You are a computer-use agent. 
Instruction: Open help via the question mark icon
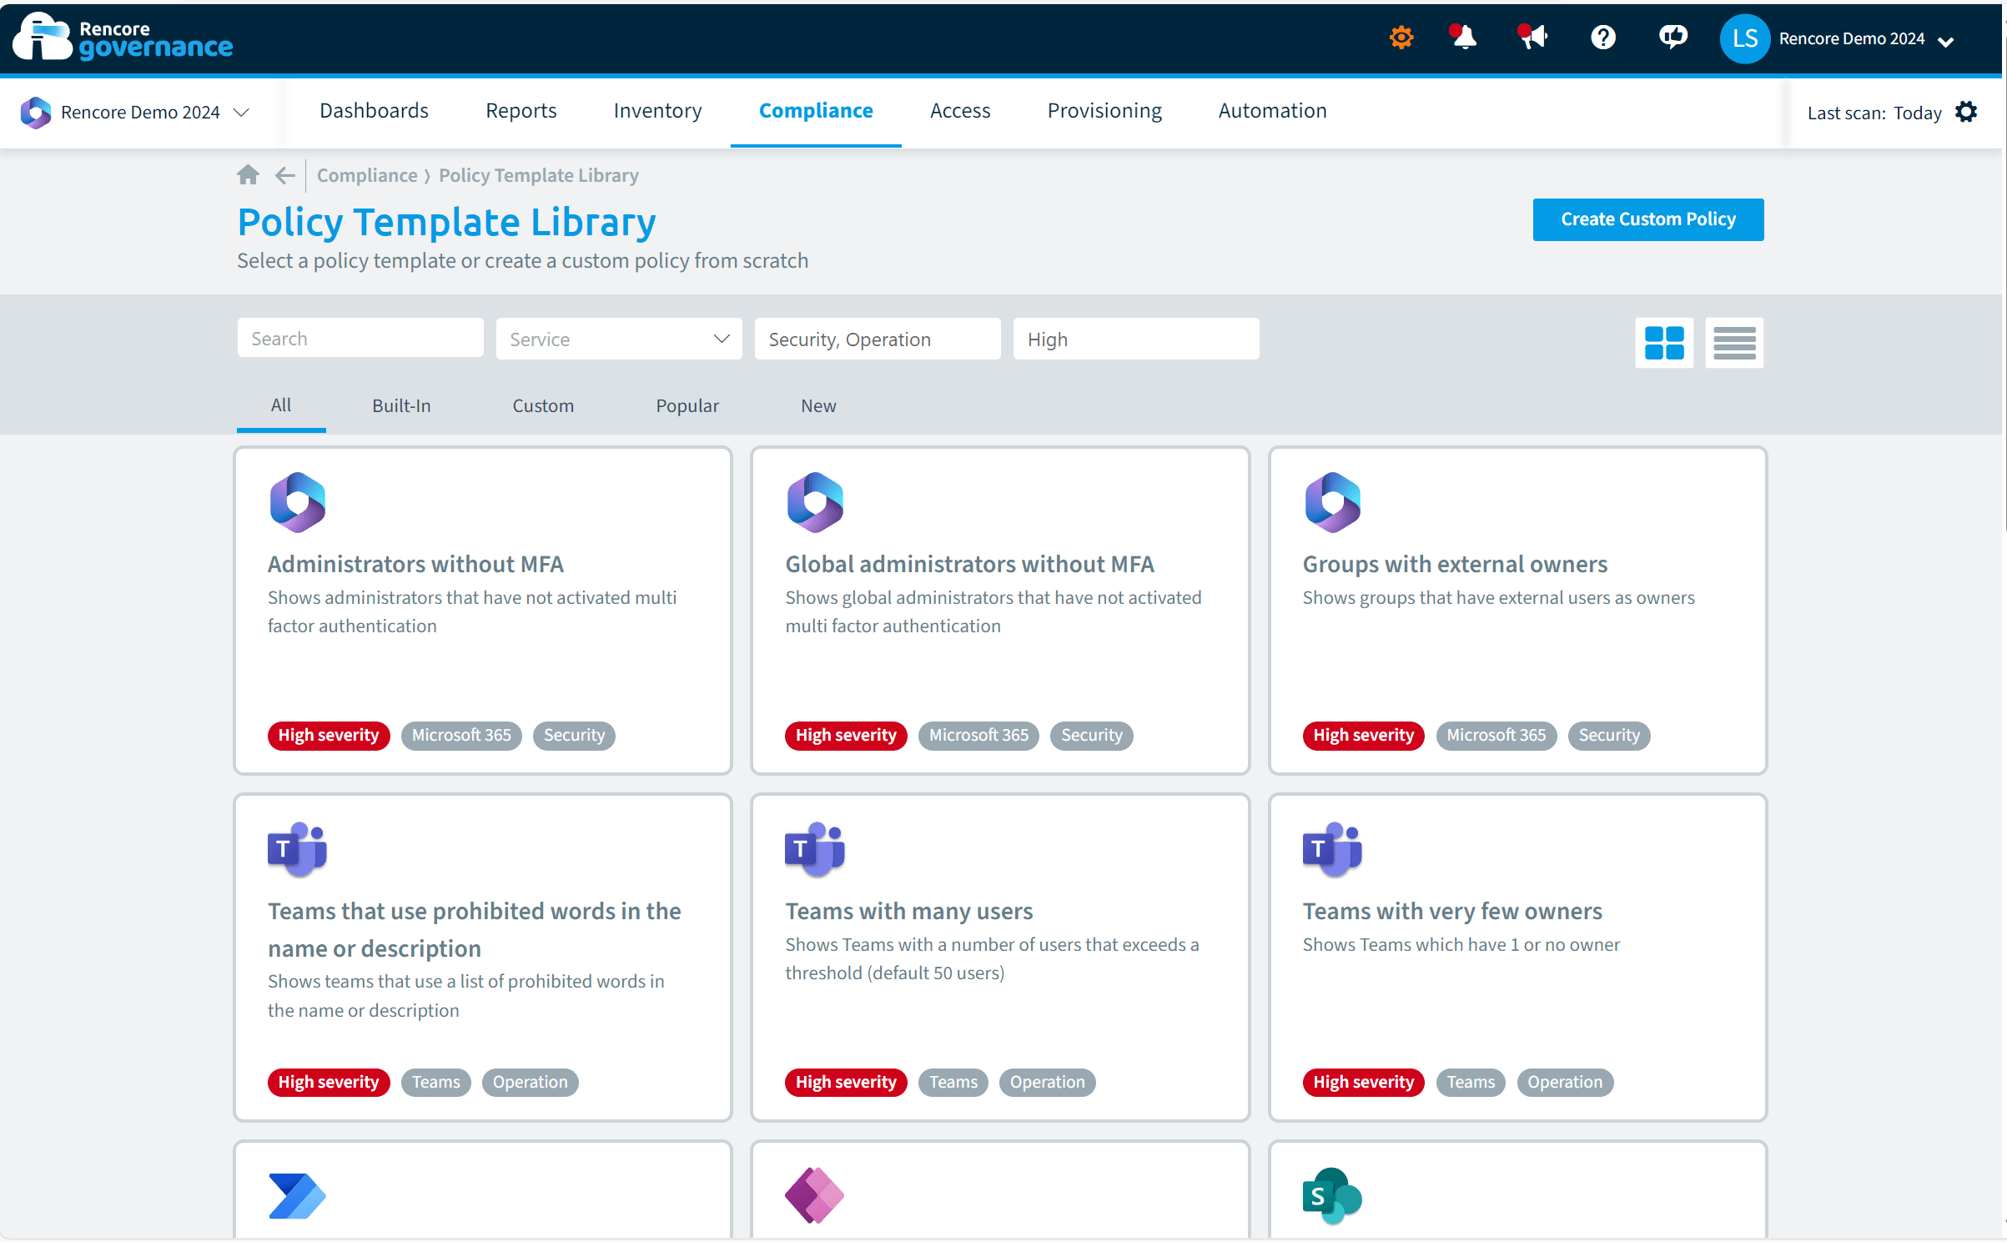pyautogui.click(x=1602, y=38)
